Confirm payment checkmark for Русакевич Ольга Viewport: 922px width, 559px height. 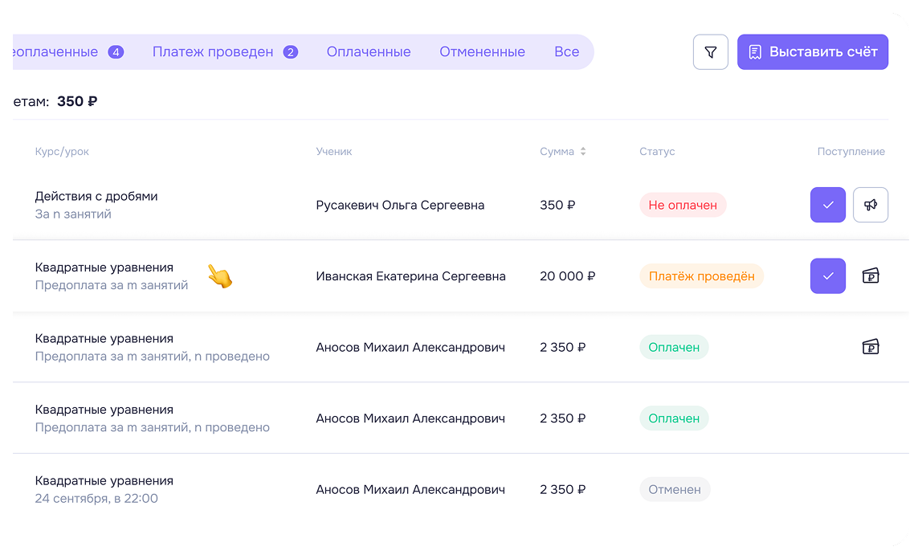coord(827,205)
